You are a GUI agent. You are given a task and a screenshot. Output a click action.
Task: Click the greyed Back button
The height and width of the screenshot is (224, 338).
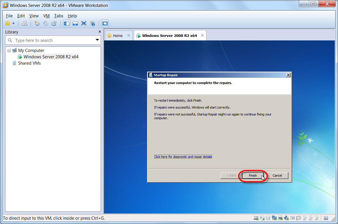pos(231,176)
